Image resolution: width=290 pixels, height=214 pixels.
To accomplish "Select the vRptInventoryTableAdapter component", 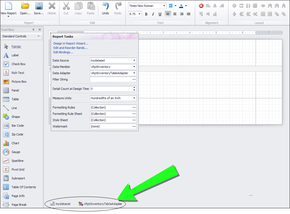I will coord(100,204).
